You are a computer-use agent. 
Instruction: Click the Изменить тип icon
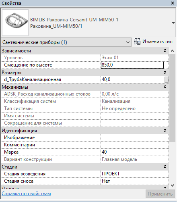(x=137, y=42)
